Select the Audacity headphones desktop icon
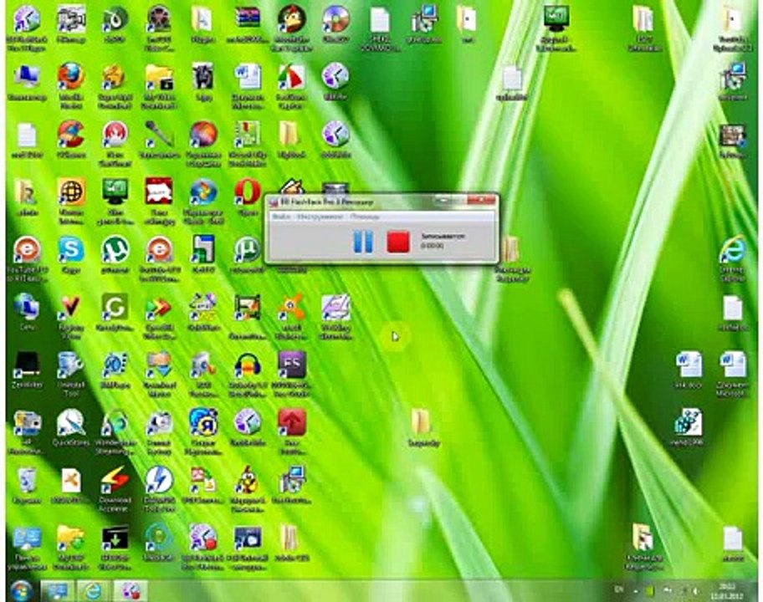 click(x=247, y=374)
